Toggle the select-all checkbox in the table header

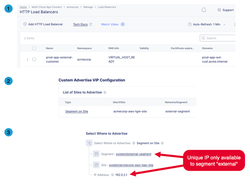pyautogui.click(x=34, y=48)
